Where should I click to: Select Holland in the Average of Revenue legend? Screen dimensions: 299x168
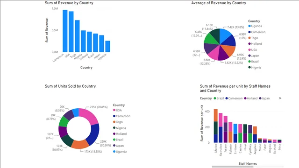tap(255, 43)
